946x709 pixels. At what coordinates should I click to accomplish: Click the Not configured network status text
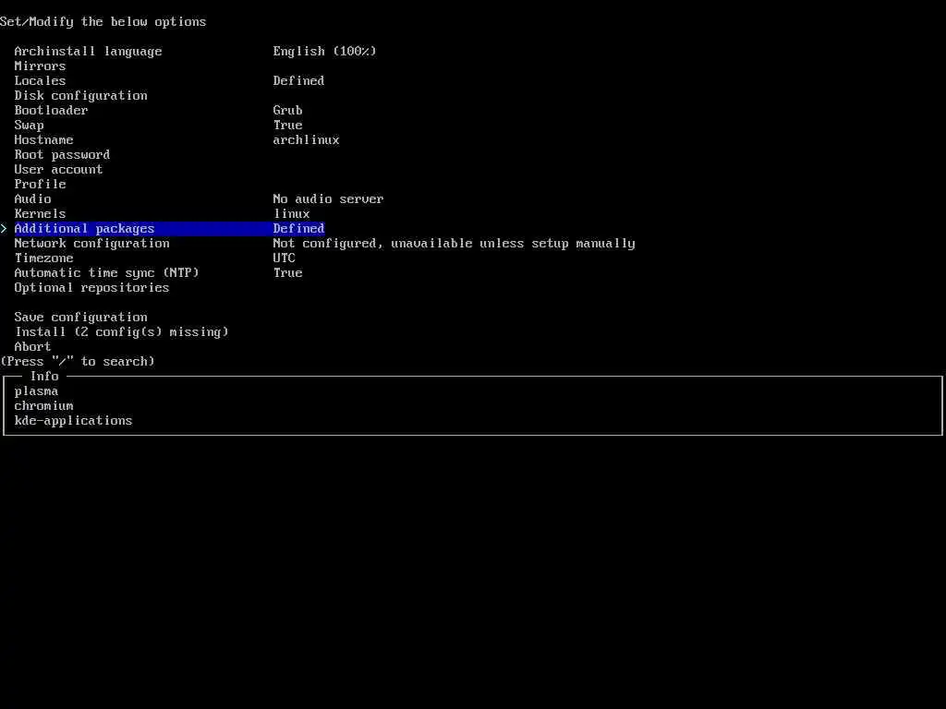tap(454, 244)
